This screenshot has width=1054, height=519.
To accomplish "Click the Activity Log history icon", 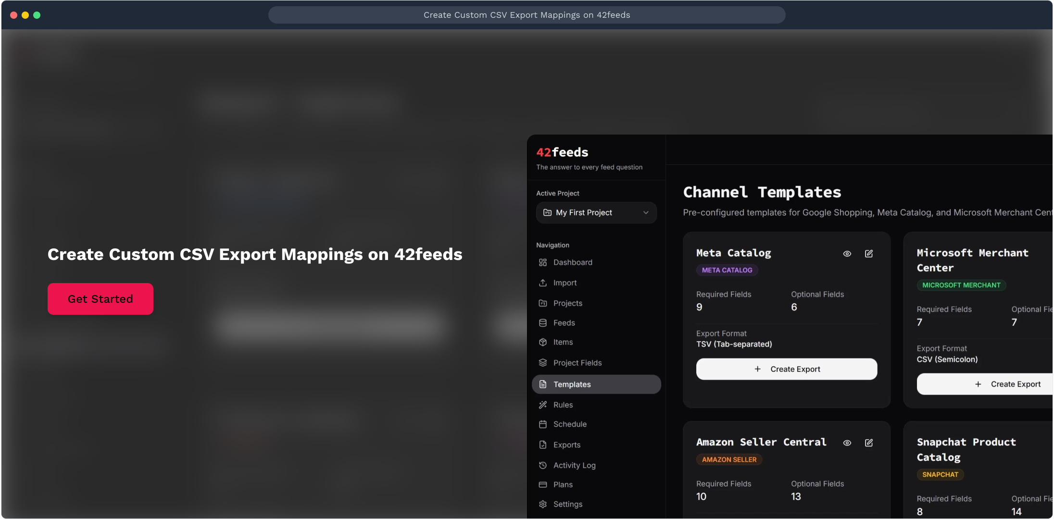I will (x=543, y=465).
